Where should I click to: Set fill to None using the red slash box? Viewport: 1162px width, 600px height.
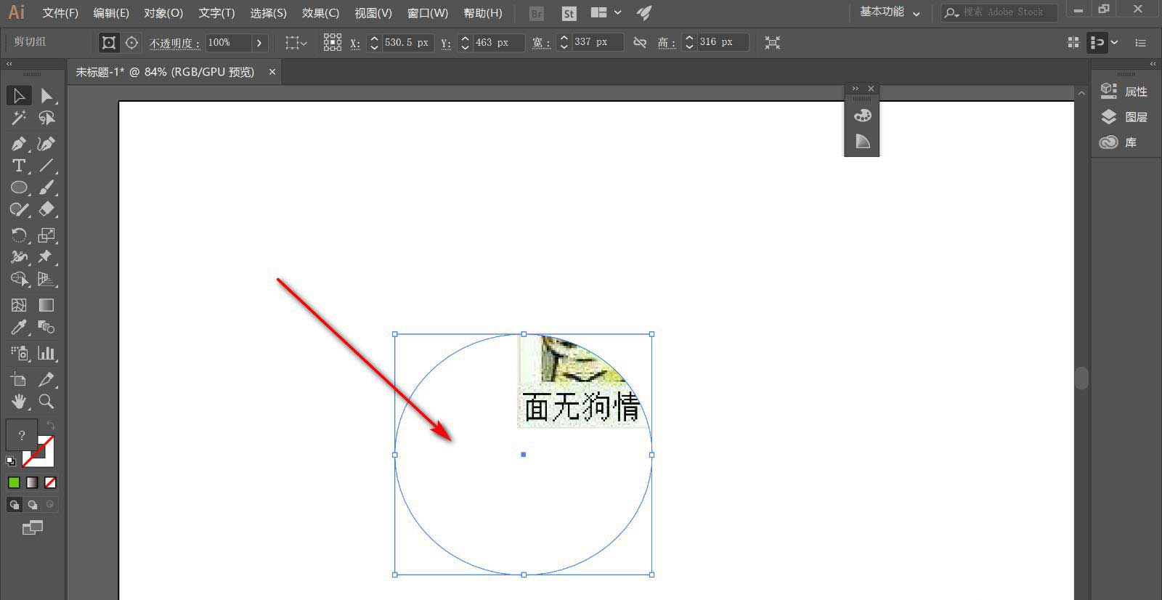pyautogui.click(x=50, y=482)
